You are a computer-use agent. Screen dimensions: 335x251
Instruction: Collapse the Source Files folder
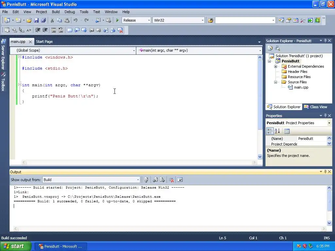(x=275, y=82)
